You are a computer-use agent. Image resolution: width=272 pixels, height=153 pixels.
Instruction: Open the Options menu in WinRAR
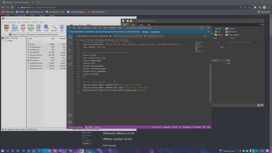pos(34,22)
